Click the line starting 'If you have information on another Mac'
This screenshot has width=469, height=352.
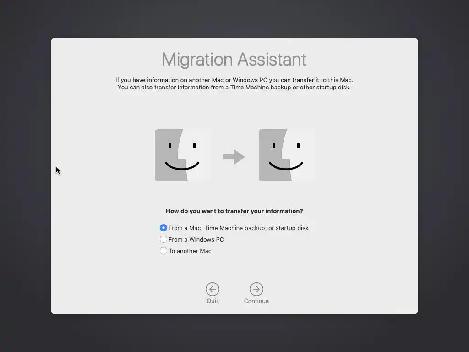coord(234,80)
